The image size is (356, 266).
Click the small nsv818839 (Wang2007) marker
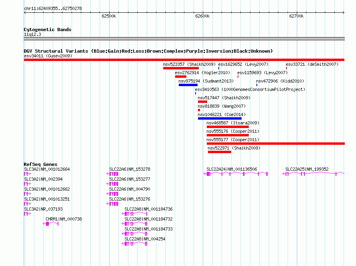coord(199,110)
